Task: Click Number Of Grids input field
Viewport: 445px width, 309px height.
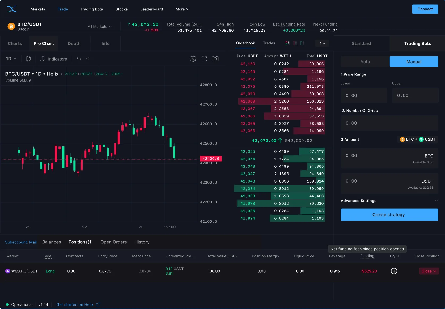Action: click(x=389, y=123)
